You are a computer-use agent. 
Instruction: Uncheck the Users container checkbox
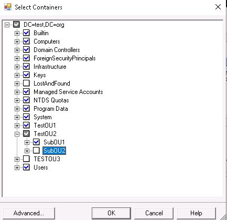[x=26, y=167]
